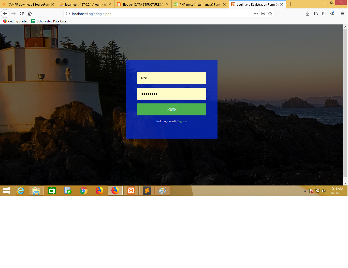Bookmark this page using the star icon
Viewport: 348px width, 268px height.
point(270,14)
